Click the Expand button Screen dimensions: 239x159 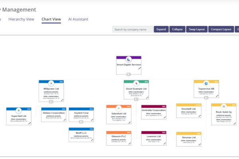coord(161,29)
